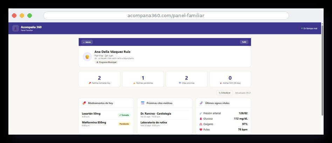This screenshot has width=332, height=143.
Task: Click the Próximas citas médicas heading
Action: click(159, 103)
